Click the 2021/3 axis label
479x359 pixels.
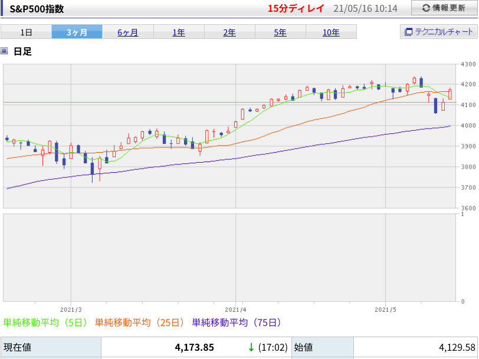[x=71, y=309]
